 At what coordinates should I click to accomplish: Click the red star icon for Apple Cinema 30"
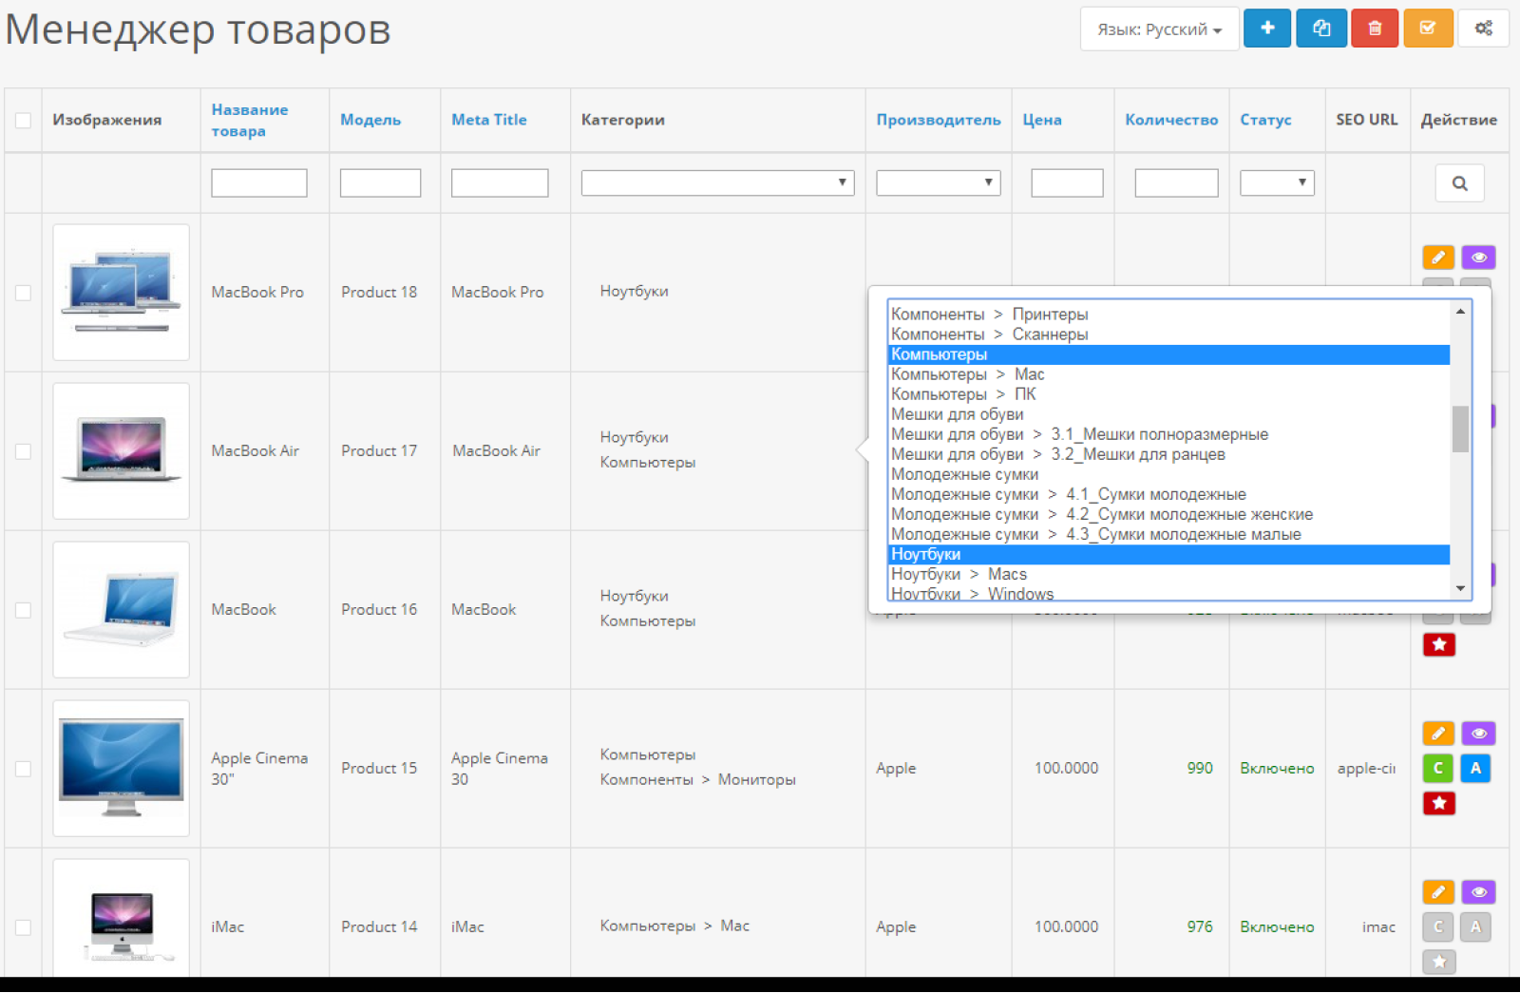(1439, 804)
